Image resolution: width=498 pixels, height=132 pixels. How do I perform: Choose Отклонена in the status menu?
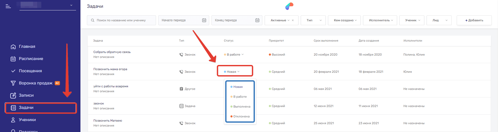(x=241, y=116)
